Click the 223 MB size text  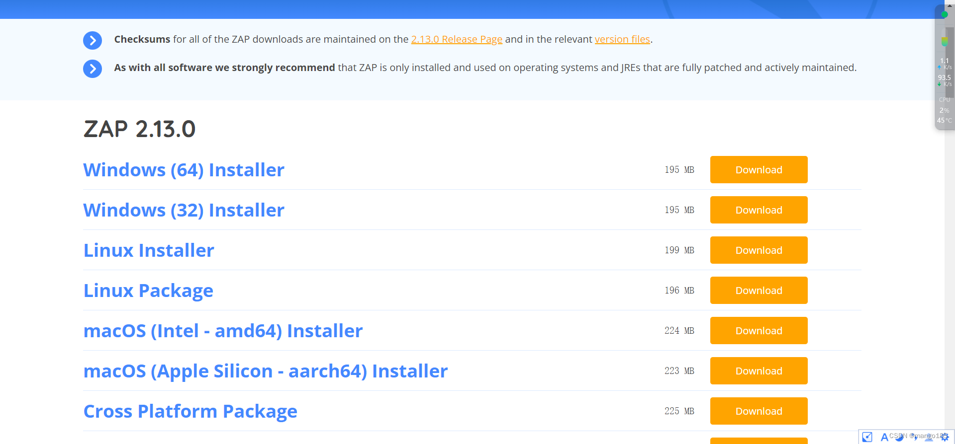679,371
